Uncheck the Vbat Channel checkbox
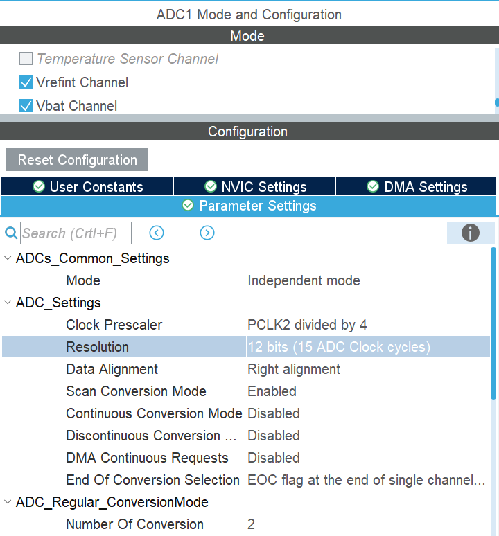 (x=26, y=106)
